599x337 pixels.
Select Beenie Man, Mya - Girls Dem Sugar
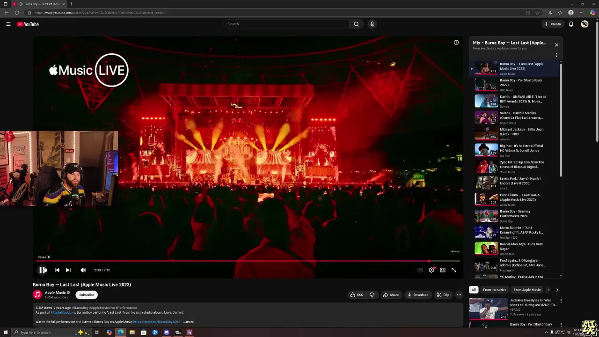[x=515, y=249]
